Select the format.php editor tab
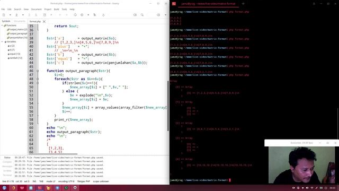 point(35,21)
